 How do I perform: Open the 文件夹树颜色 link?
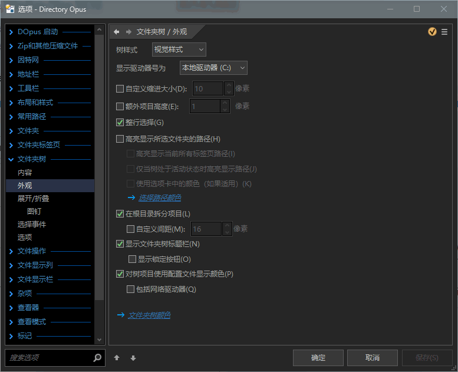149,315
